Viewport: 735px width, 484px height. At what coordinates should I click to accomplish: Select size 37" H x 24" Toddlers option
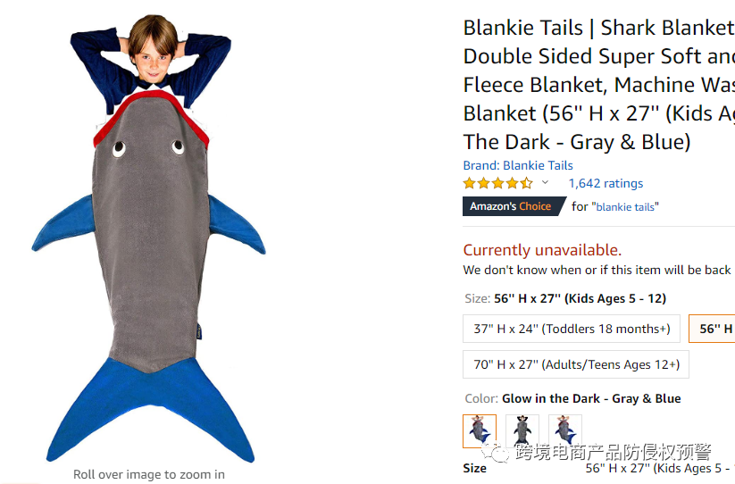(572, 329)
